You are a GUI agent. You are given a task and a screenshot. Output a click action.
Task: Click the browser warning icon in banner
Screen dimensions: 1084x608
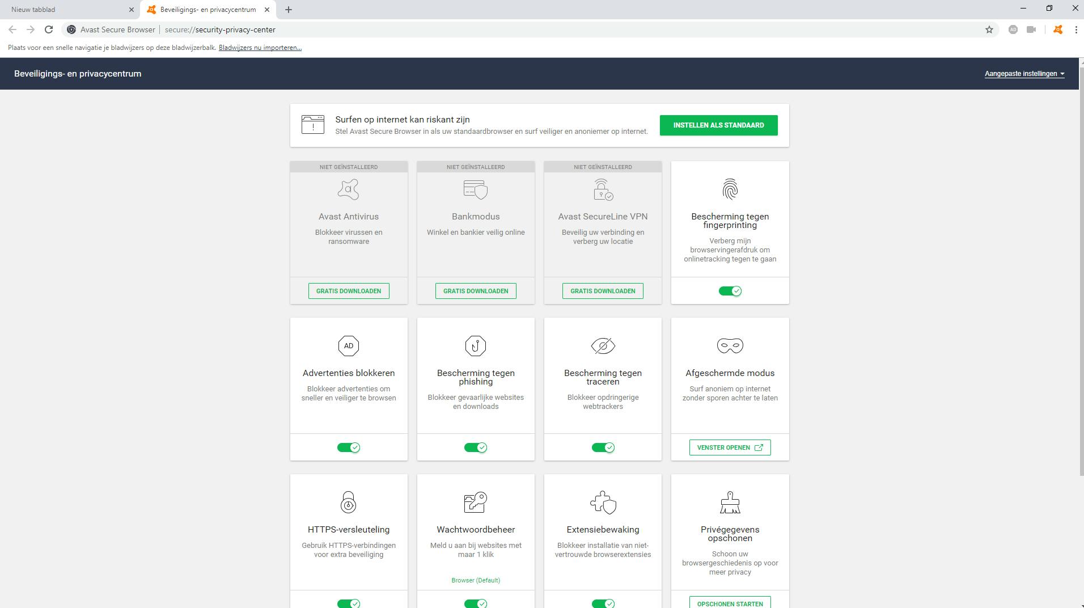click(x=313, y=125)
